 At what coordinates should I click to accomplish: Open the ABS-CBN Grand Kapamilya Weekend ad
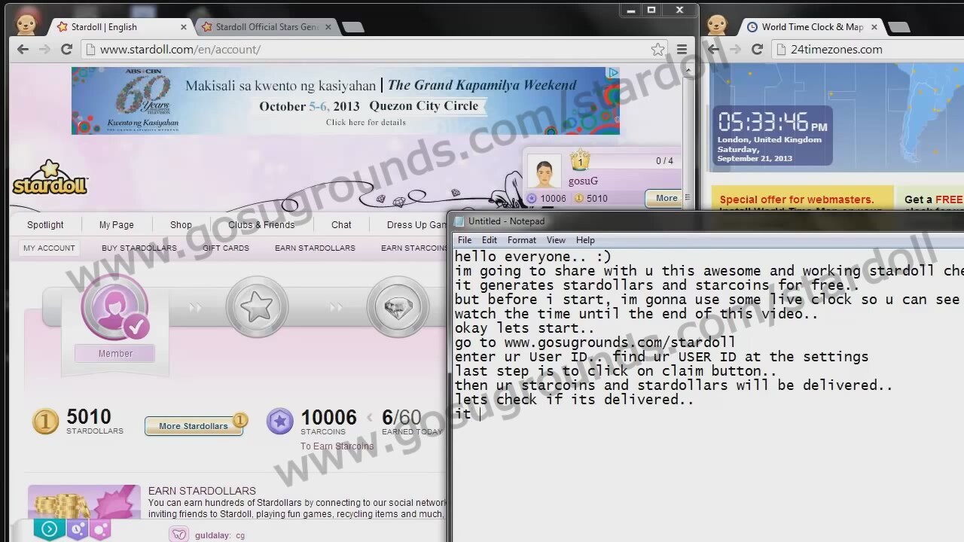coord(345,101)
